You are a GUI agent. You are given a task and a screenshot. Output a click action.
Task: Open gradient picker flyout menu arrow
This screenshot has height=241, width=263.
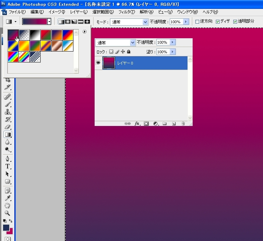coord(84,32)
